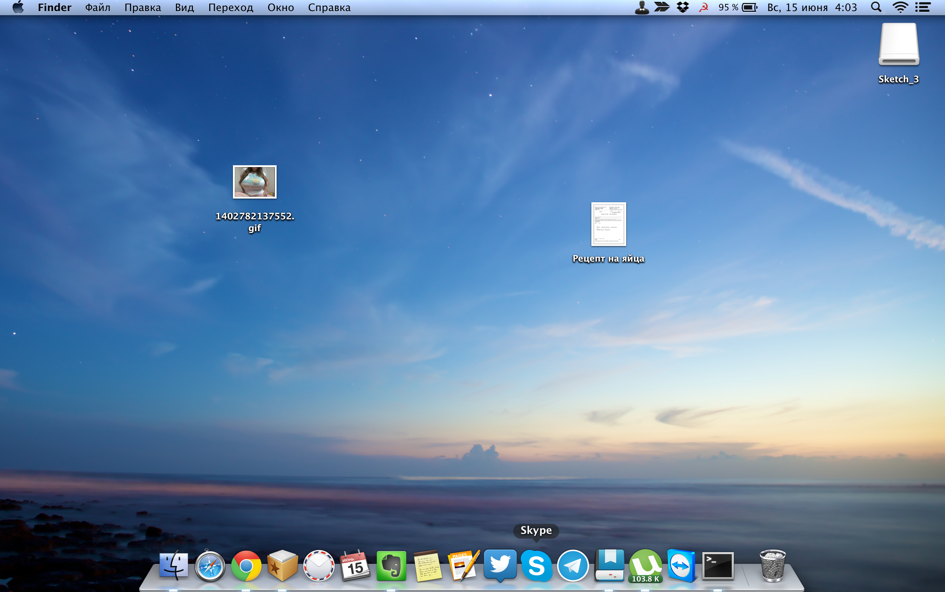The height and width of the screenshot is (592, 945).
Task: Launch Telegram in the Dock
Action: coord(572,565)
